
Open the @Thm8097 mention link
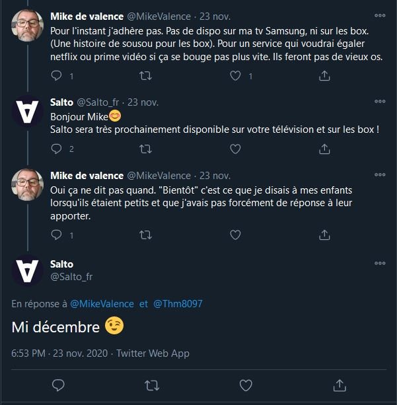178,304
